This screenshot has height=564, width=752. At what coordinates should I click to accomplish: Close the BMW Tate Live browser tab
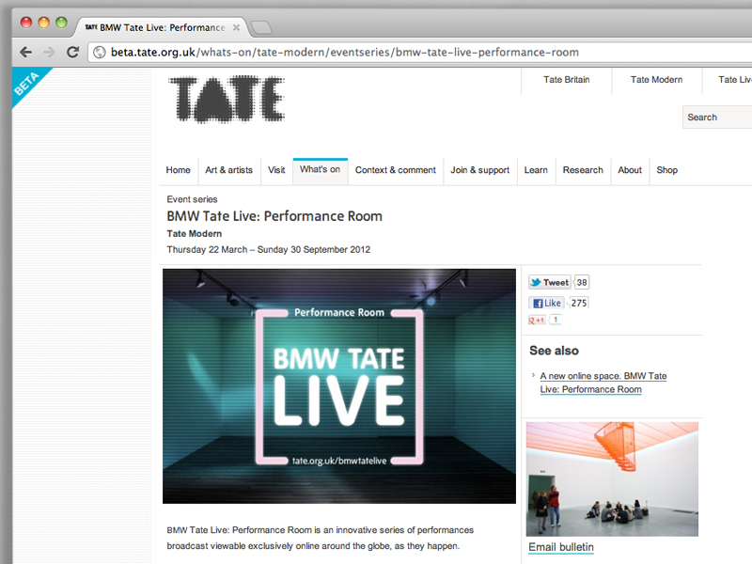point(237,27)
